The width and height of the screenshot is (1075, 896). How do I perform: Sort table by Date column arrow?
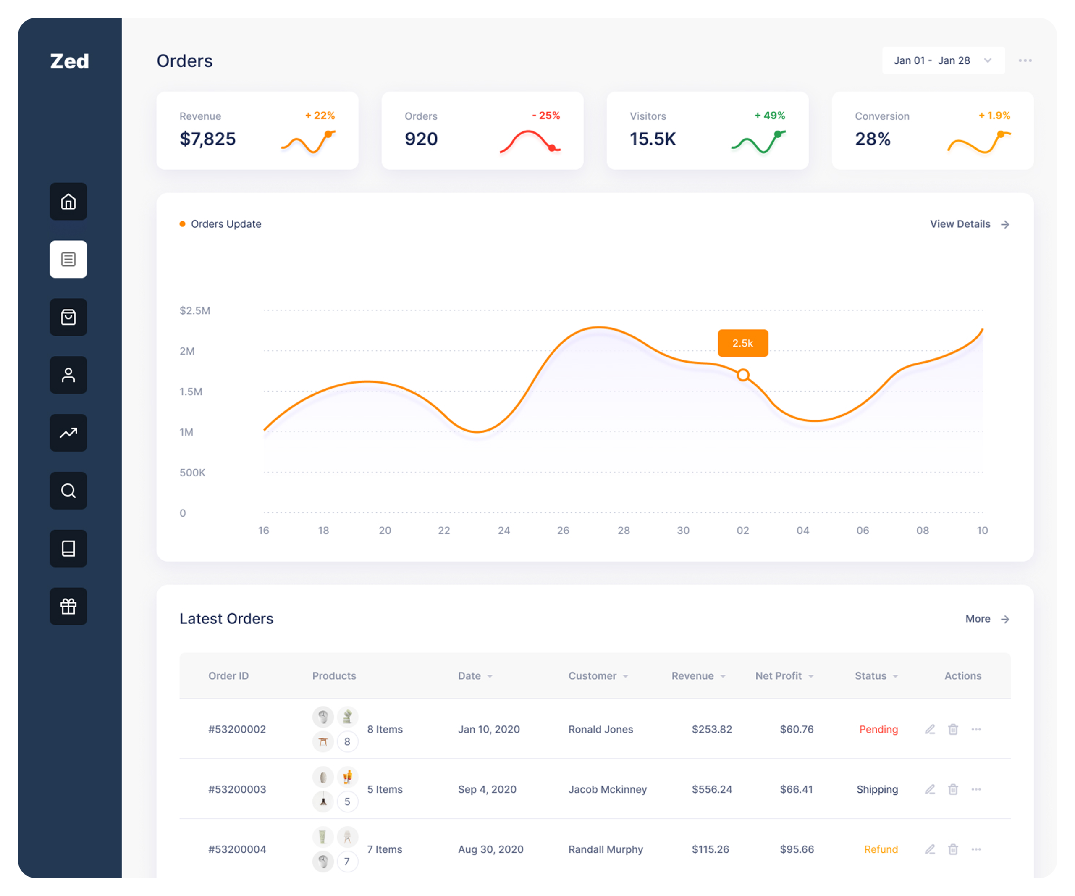pos(490,676)
